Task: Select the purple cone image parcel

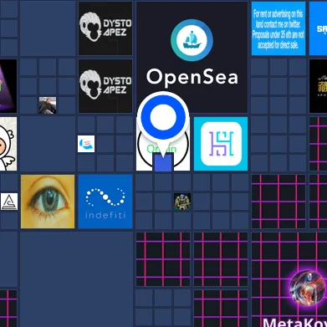Action: (x=8, y=86)
